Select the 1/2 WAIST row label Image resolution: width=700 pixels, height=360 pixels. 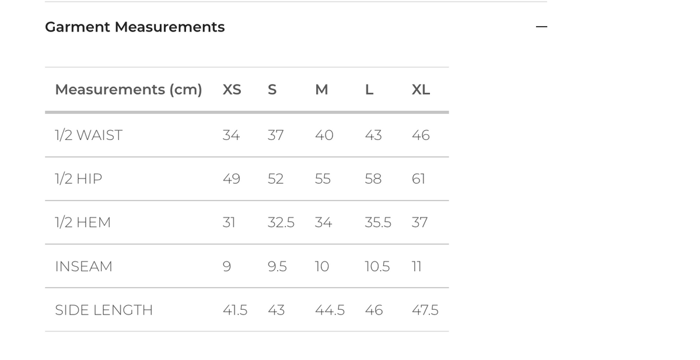(x=89, y=135)
